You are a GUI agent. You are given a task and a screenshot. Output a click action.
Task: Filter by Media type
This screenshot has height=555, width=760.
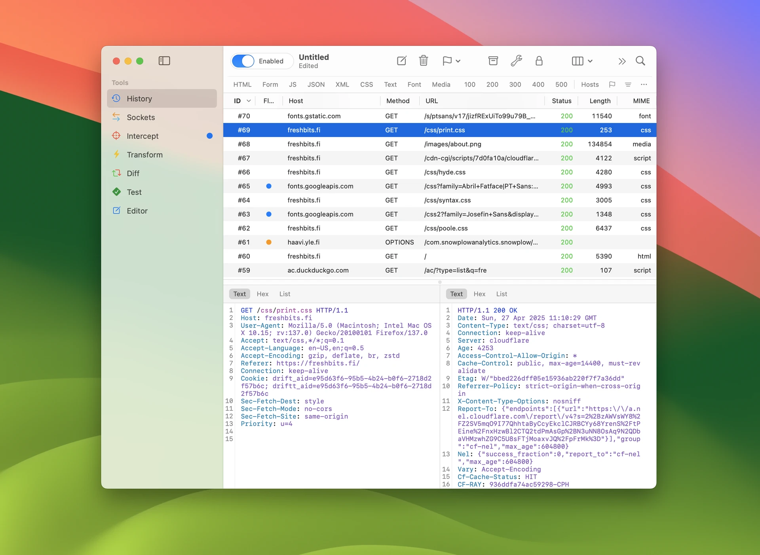click(x=441, y=84)
